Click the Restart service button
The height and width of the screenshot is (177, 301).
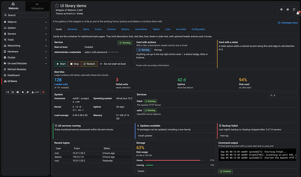89,64
